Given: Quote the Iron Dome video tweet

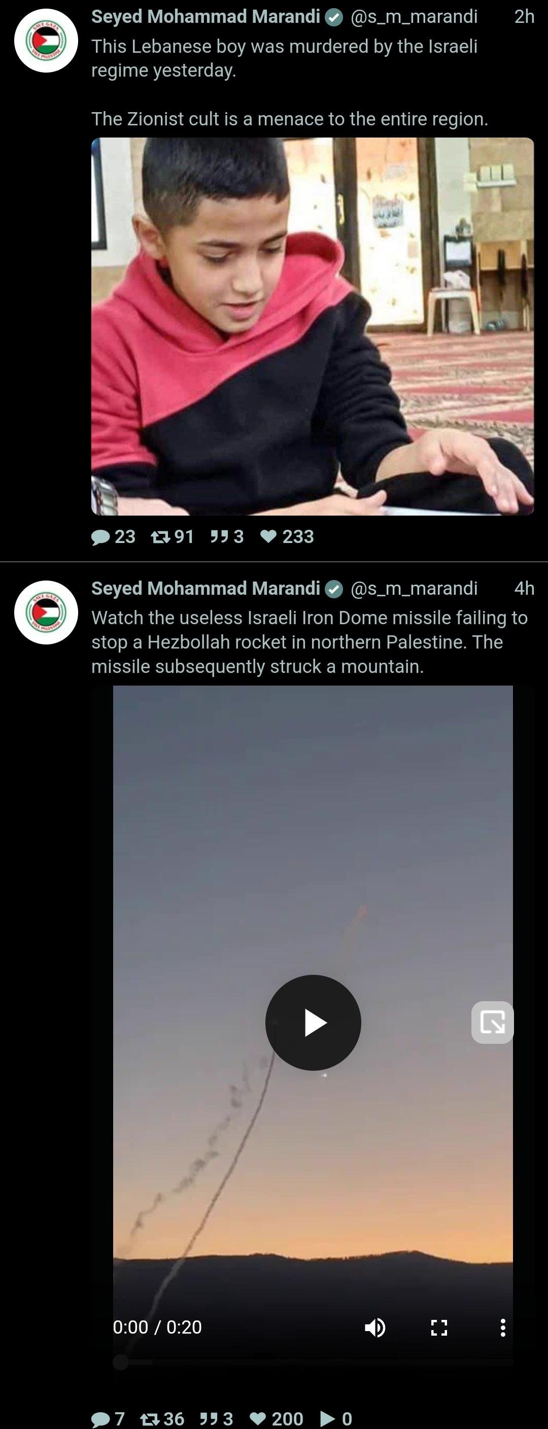Looking at the screenshot, I should [x=216, y=1419].
